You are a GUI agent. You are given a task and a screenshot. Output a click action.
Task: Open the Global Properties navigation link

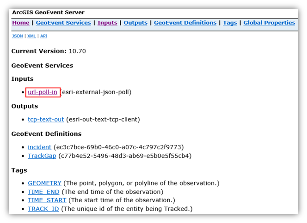click(x=269, y=23)
